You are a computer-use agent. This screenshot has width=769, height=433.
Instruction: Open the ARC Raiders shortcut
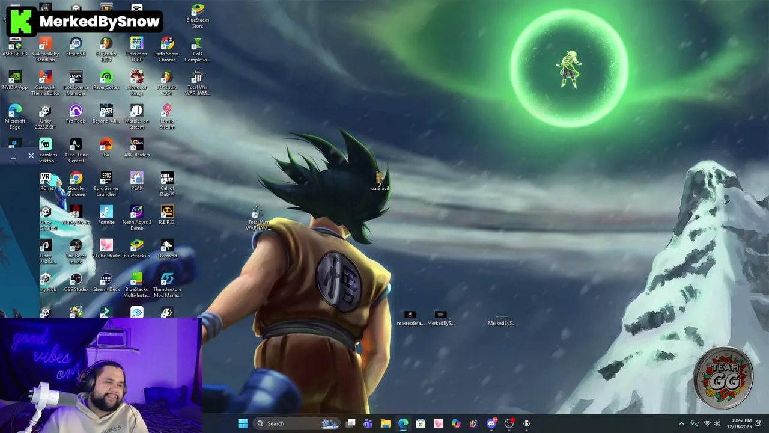[x=136, y=148]
